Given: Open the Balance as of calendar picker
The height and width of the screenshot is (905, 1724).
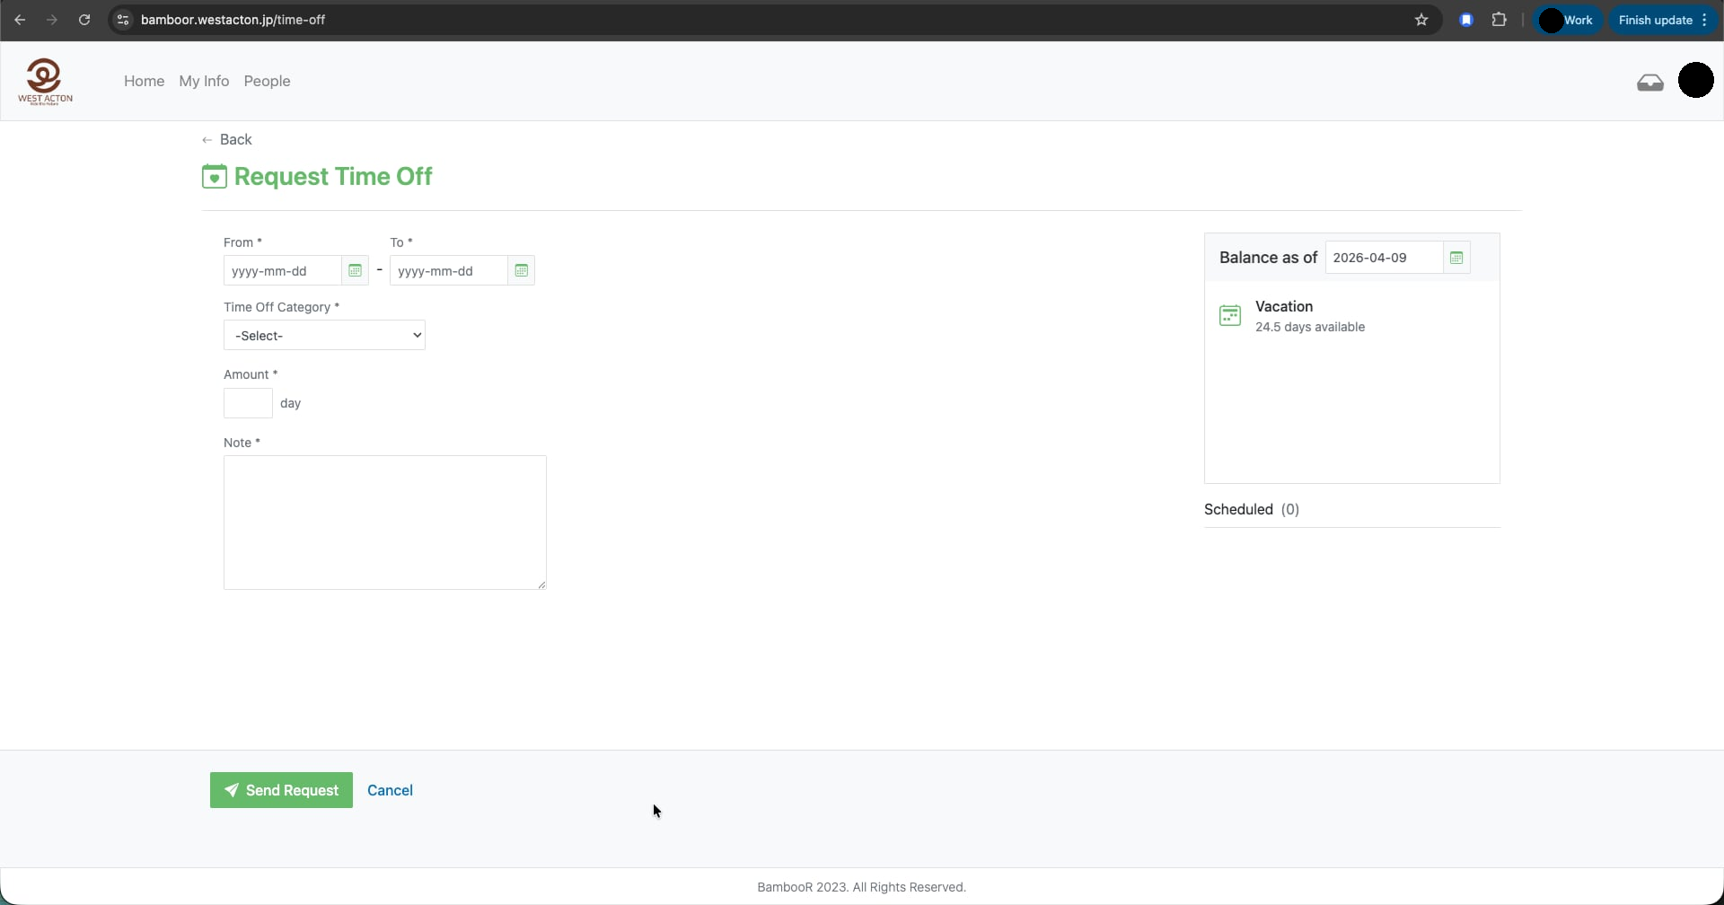Looking at the screenshot, I should (x=1456, y=258).
